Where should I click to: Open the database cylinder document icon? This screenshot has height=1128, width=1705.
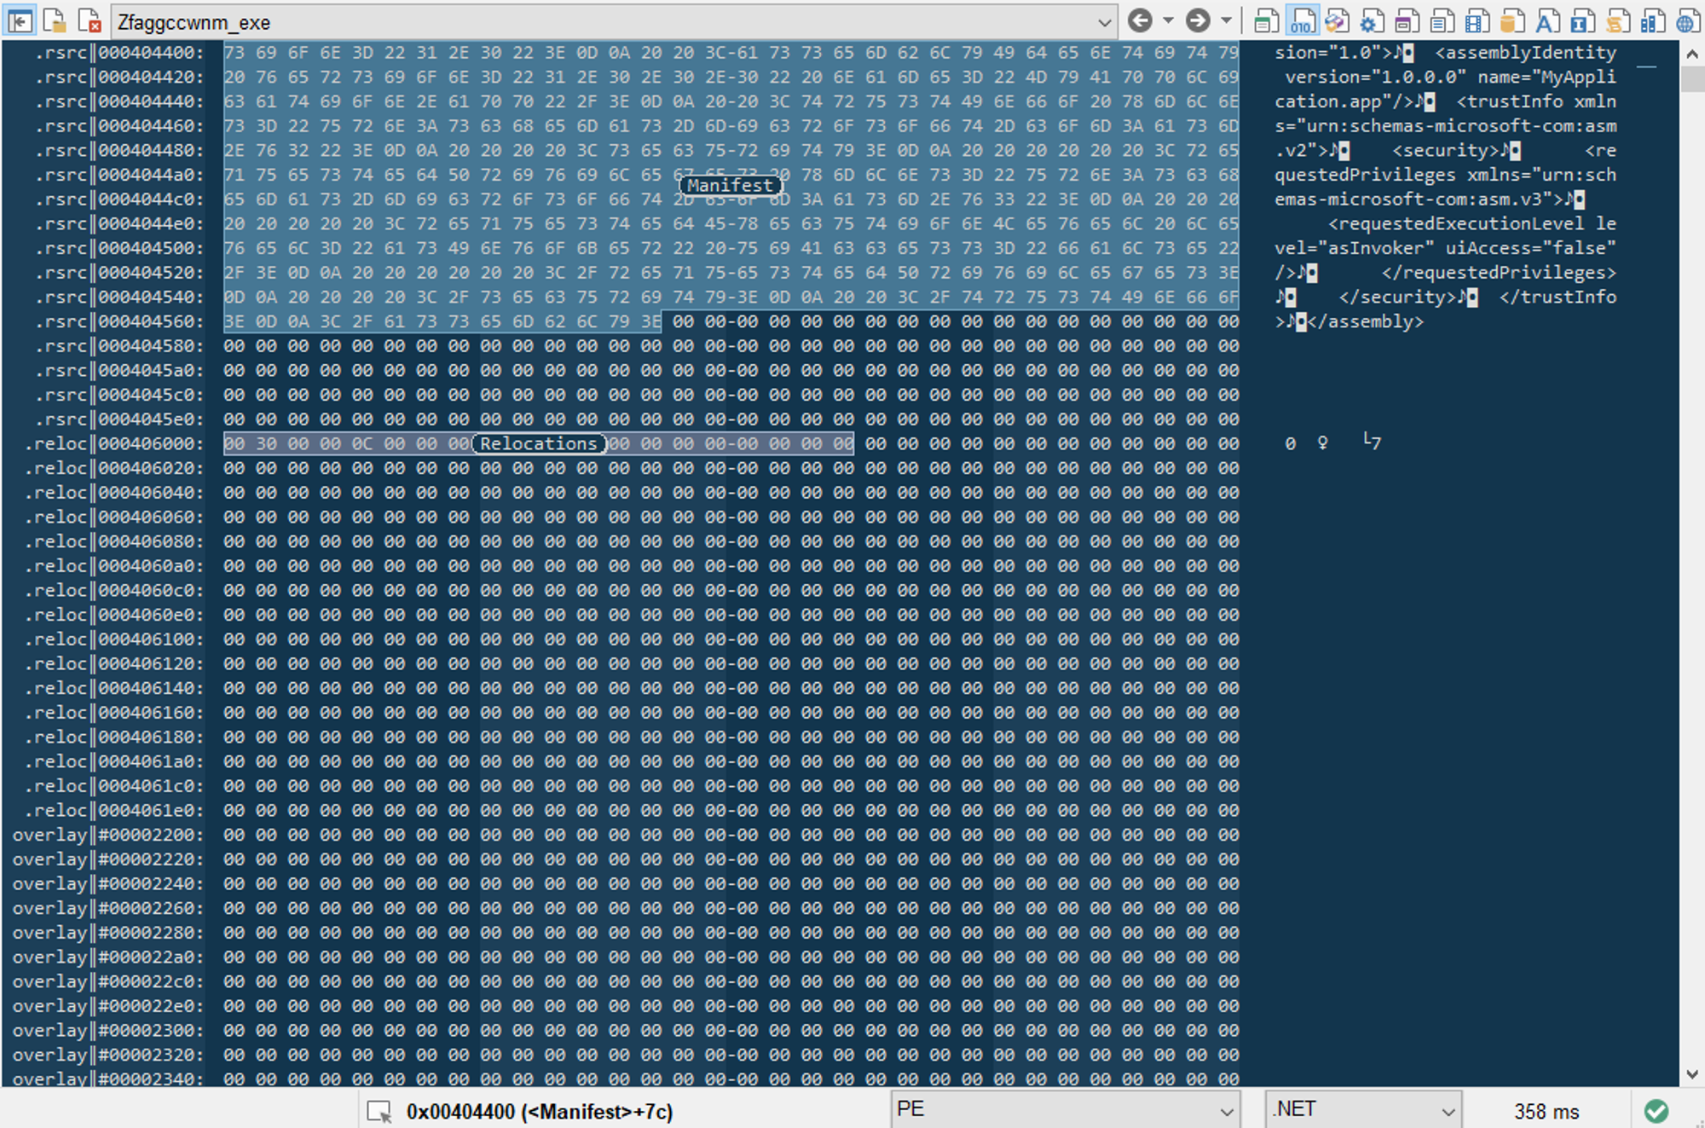tap(1512, 21)
